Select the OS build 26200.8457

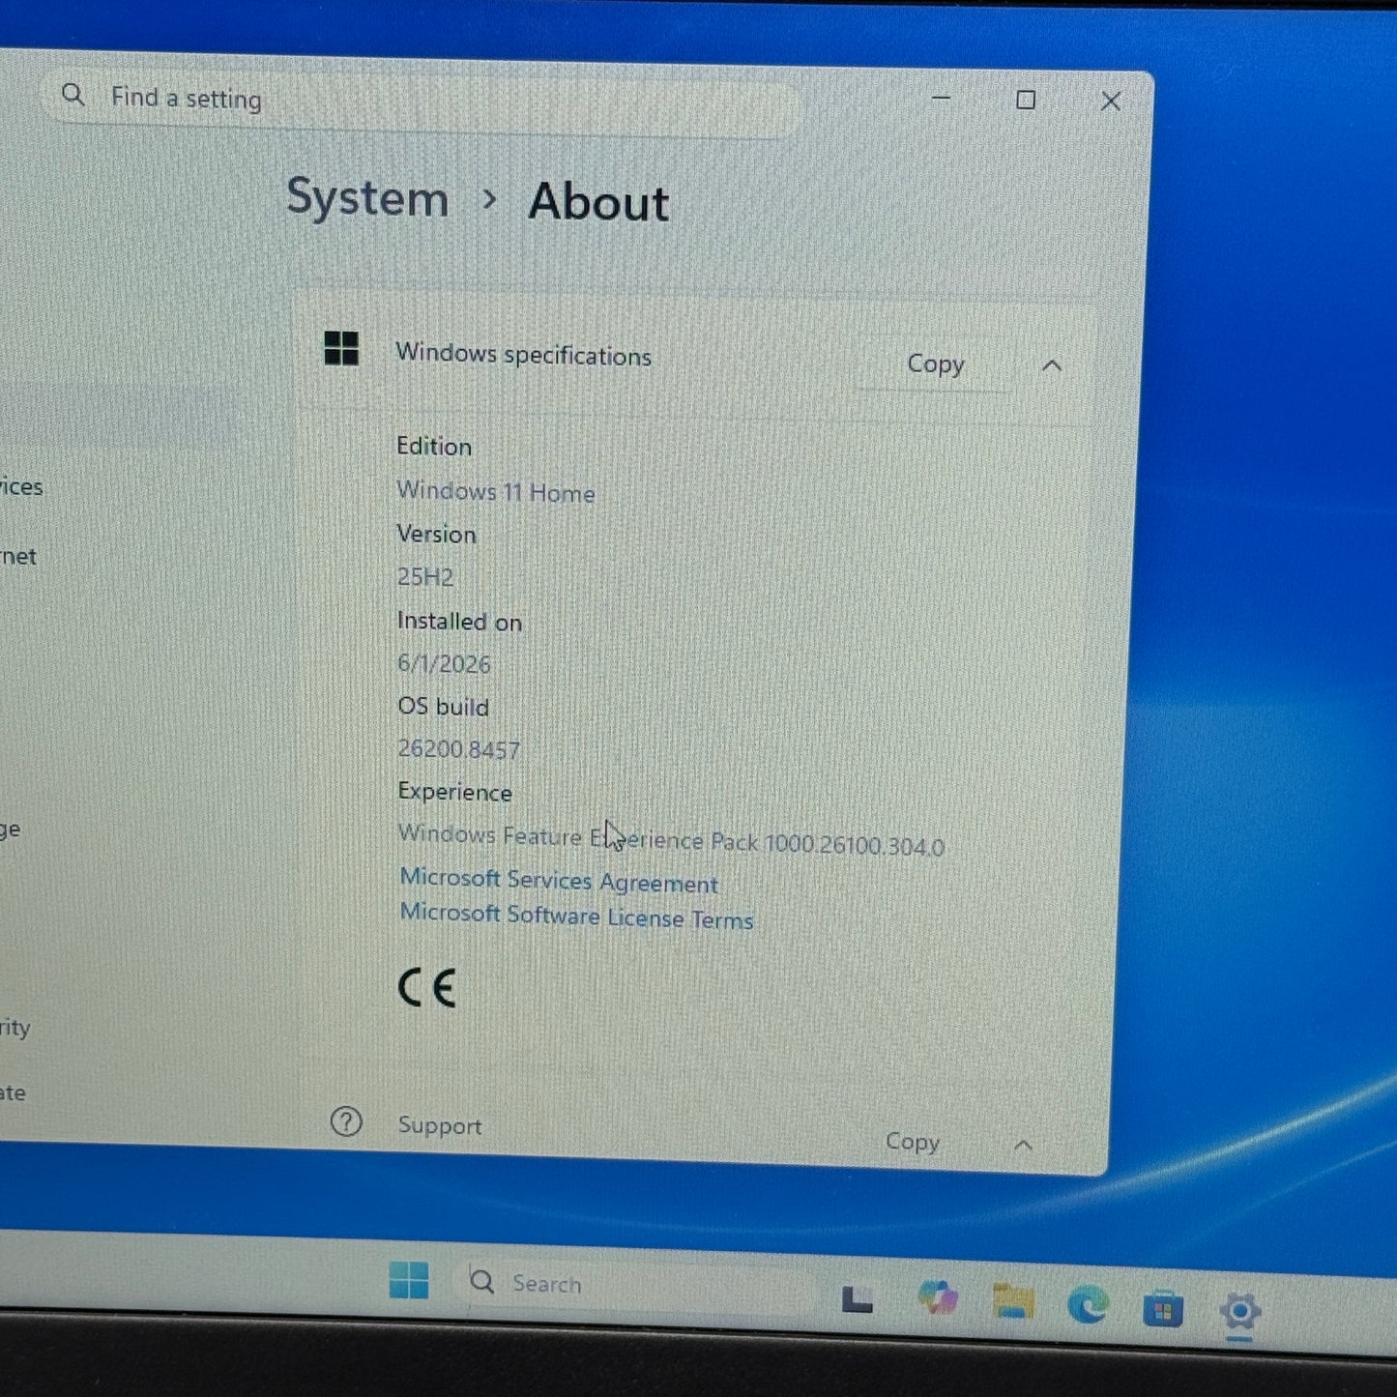pyautogui.click(x=459, y=748)
